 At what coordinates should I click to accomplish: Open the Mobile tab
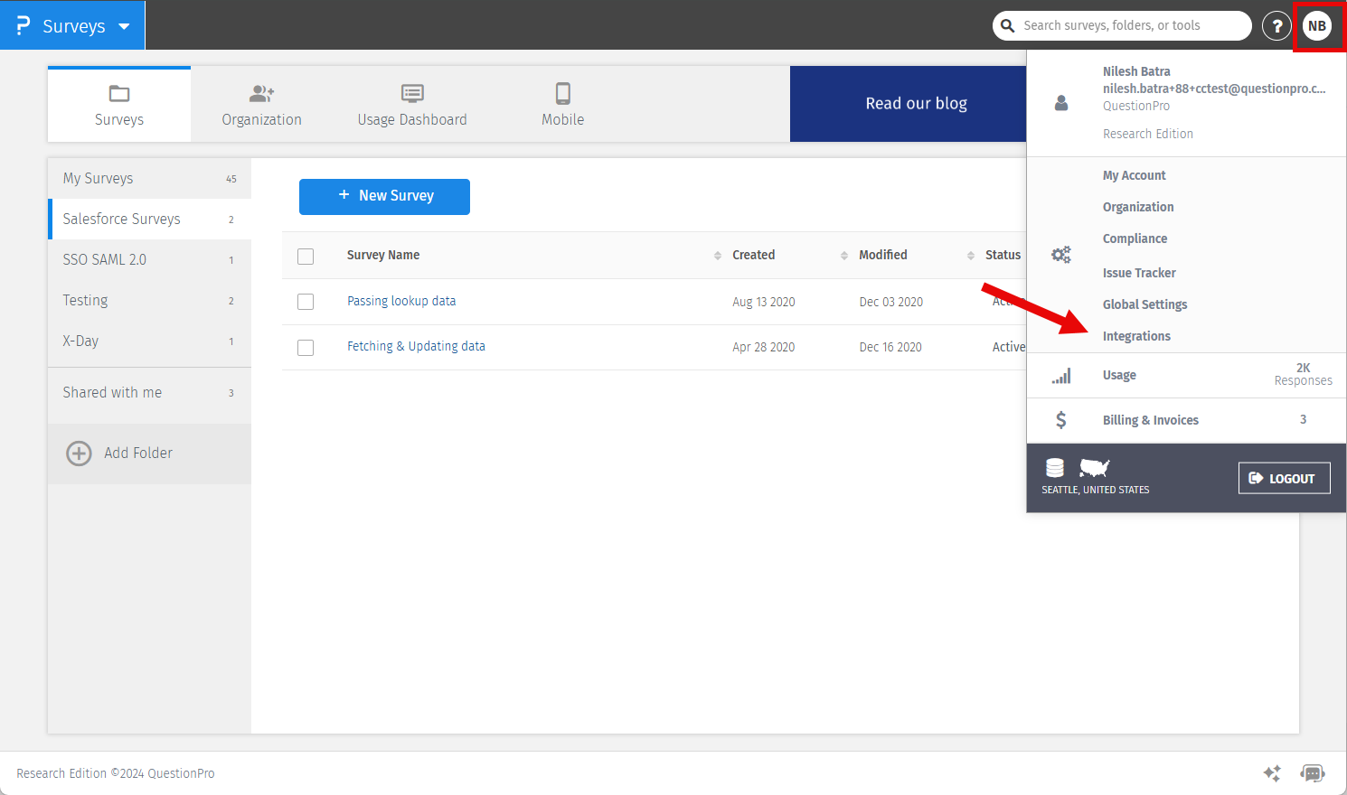coord(562,105)
